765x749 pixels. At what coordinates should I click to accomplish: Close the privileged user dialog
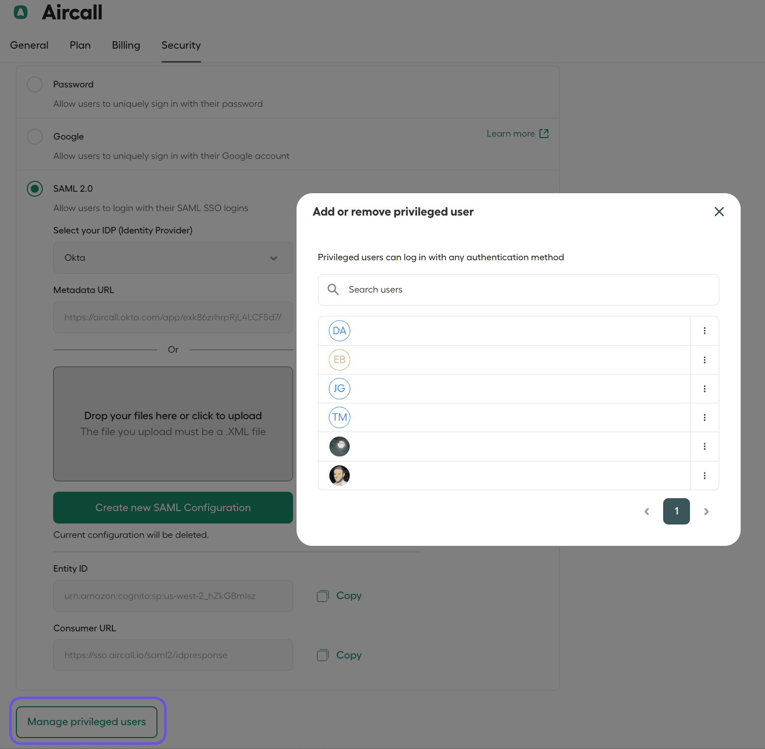tap(719, 212)
